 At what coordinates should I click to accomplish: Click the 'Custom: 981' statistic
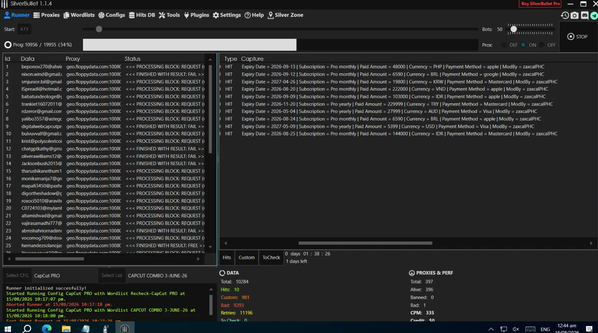(x=235, y=297)
